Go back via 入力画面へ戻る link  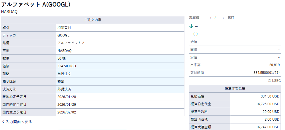point(19,122)
